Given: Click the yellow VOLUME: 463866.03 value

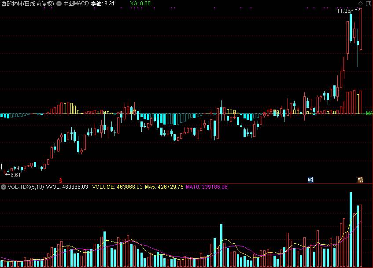Looking at the screenshot, I should pos(117,187).
